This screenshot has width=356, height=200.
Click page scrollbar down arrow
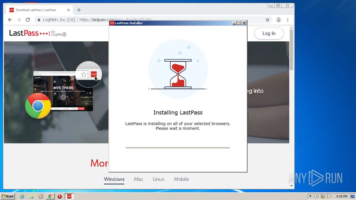pyautogui.click(x=291, y=186)
